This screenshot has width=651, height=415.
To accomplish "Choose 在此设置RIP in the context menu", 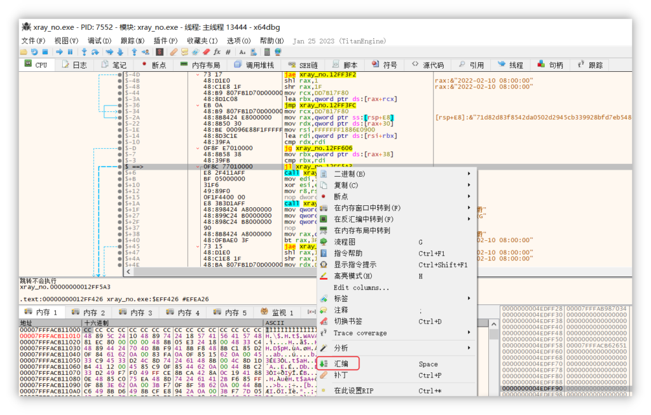I will (397, 390).
